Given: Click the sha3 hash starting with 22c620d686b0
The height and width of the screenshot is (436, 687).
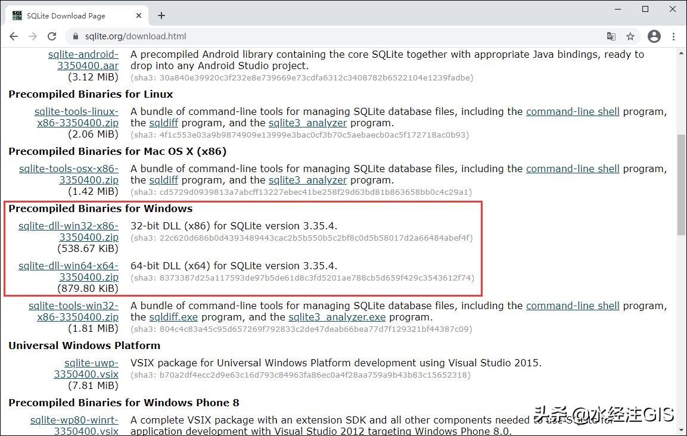Looking at the screenshot, I should (x=302, y=238).
